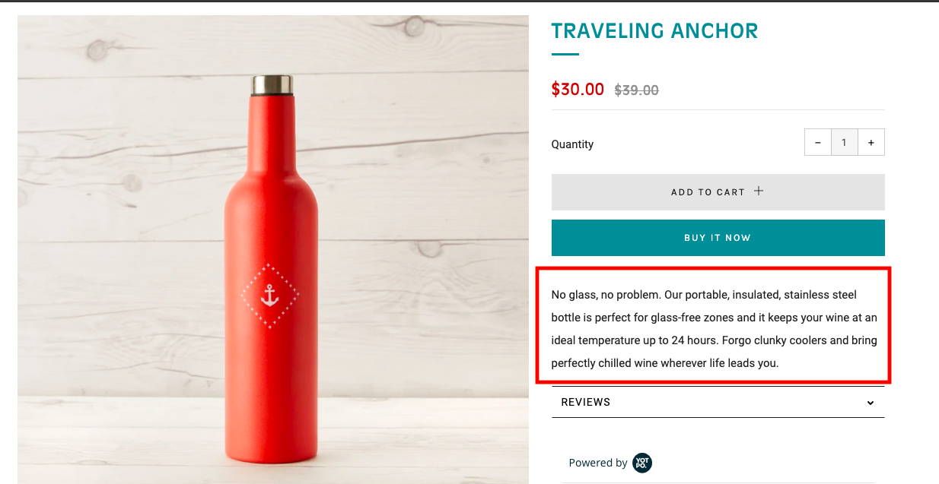Expand the Reviews section
Screen dimensions: 939x484
click(586, 402)
